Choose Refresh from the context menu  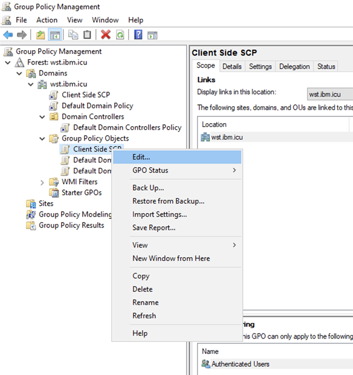pyautogui.click(x=177, y=316)
